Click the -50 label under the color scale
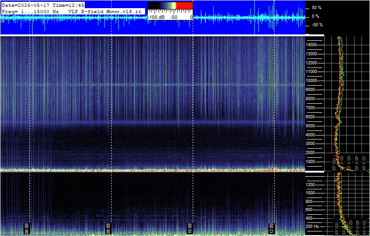Viewport: 370px width, 236px height. point(174,18)
